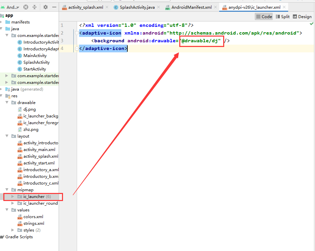Click the @drawable/dj value in editor
Image resolution: width=315 pixels, height=251 pixels.
pyautogui.click(x=200, y=41)
